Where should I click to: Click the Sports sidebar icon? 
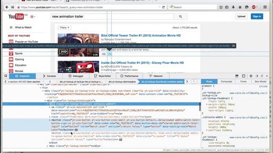click(x=11, y=54)
